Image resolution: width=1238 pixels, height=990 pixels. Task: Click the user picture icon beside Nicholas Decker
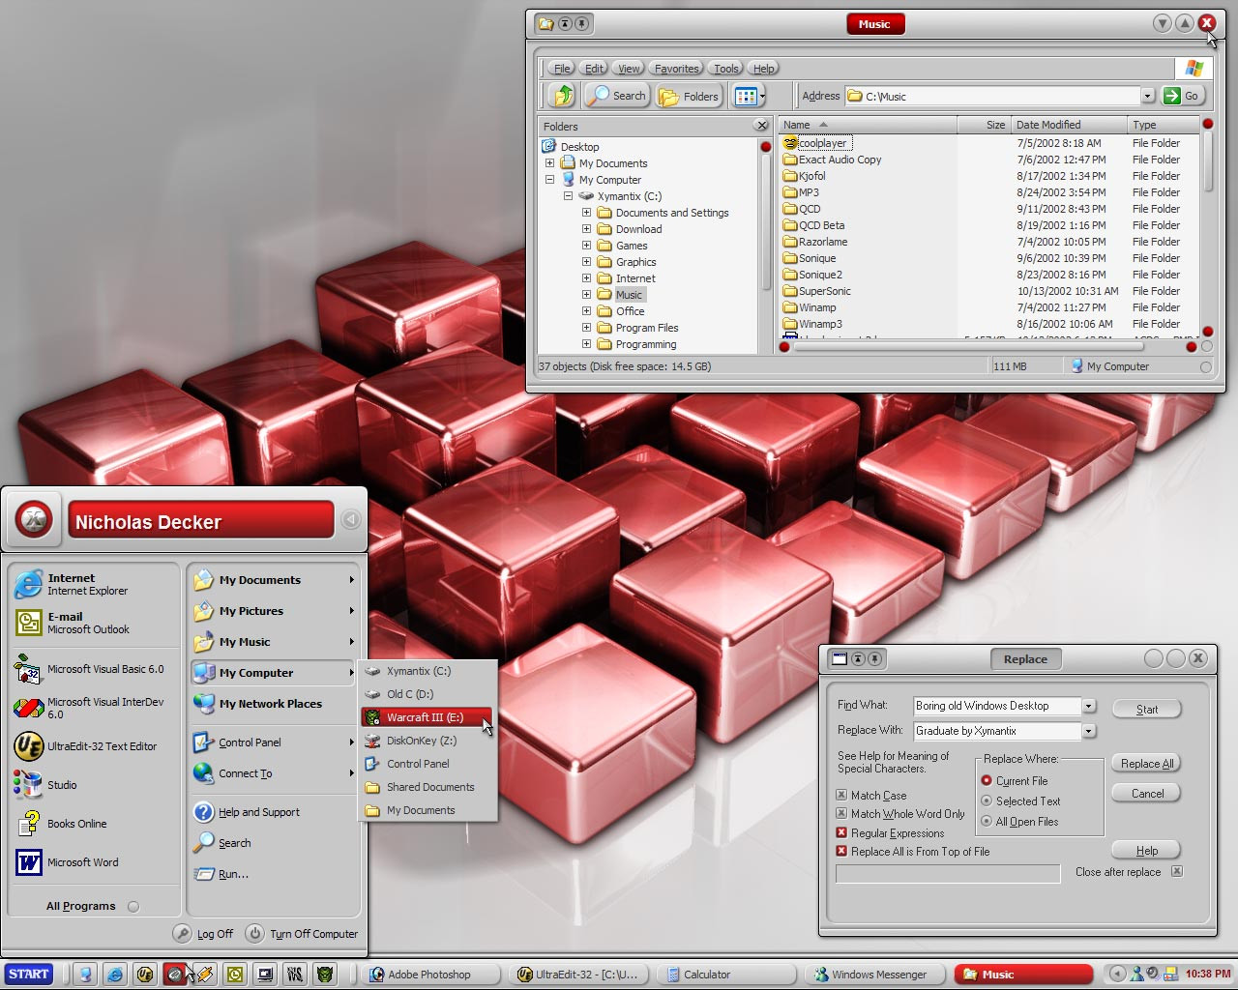pyautogui.click(x=35, y=520)
